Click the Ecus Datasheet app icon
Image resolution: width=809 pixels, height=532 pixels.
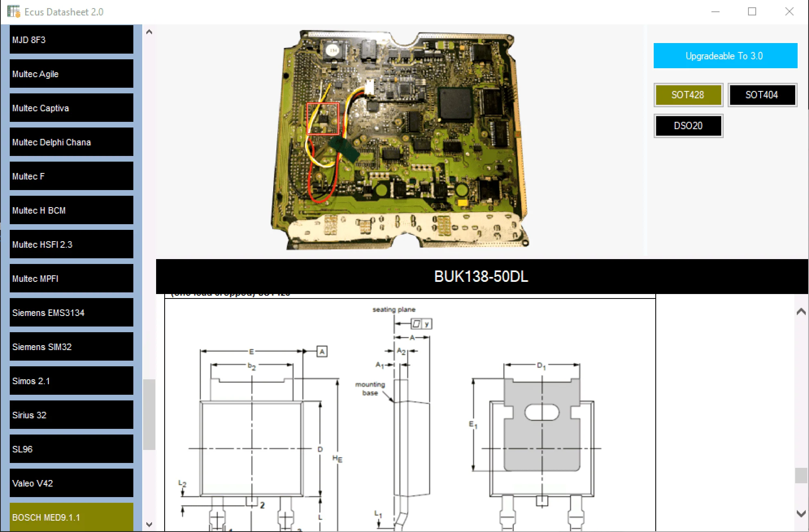click(13, 11)
